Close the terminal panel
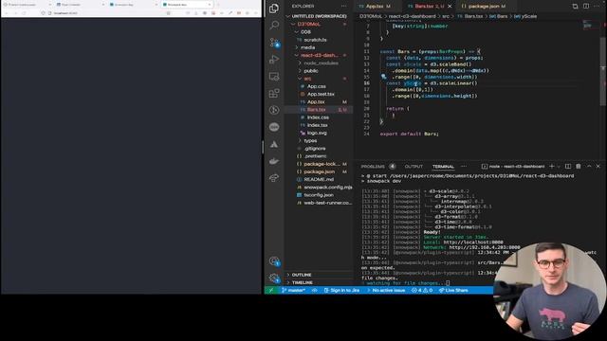This screenshot has width=607, height=341. [x=598, y=167]
